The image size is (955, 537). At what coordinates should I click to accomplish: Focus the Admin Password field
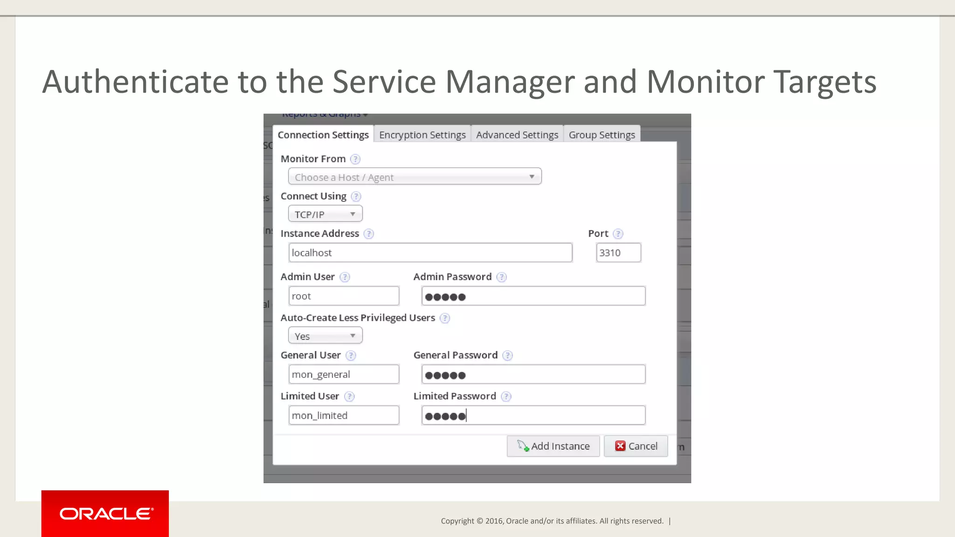533,296
